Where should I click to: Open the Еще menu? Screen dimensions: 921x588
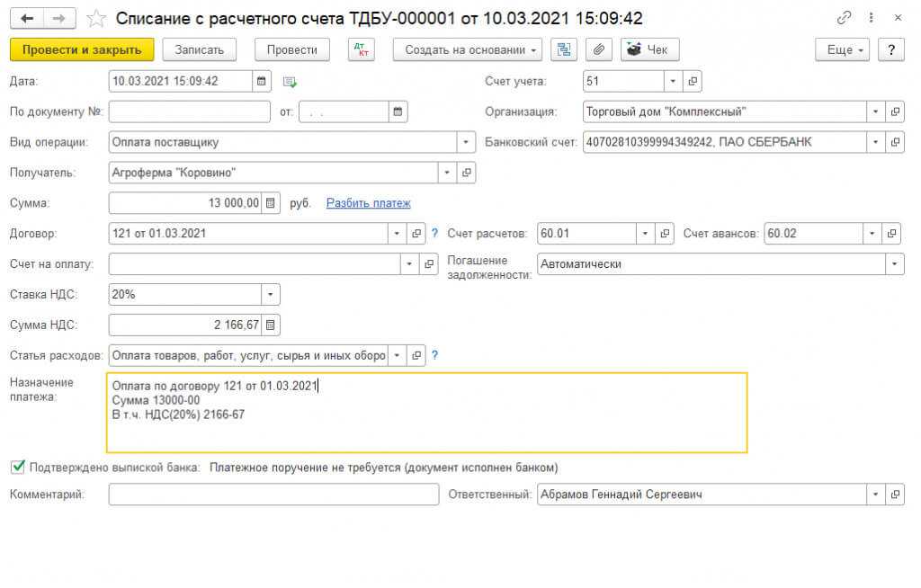point(844,49)
